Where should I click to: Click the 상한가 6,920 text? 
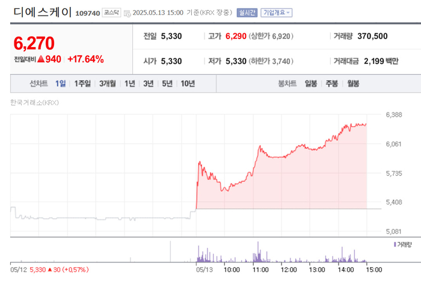(x=271, y=36)
